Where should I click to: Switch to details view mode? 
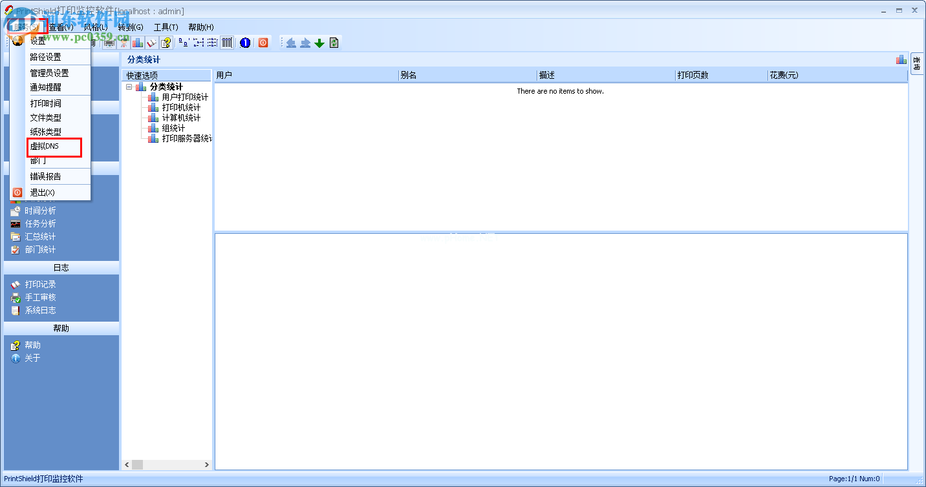tap(227, 43)
